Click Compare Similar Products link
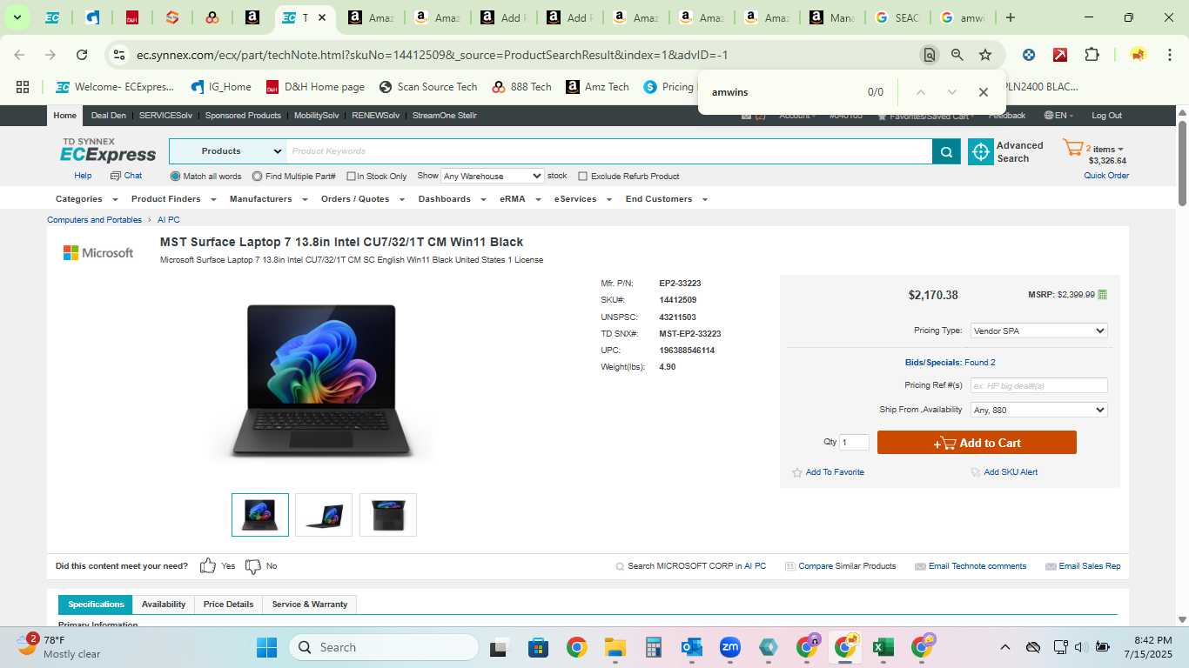This screenshot has width=1189, height=668. [x=840, y=566]
